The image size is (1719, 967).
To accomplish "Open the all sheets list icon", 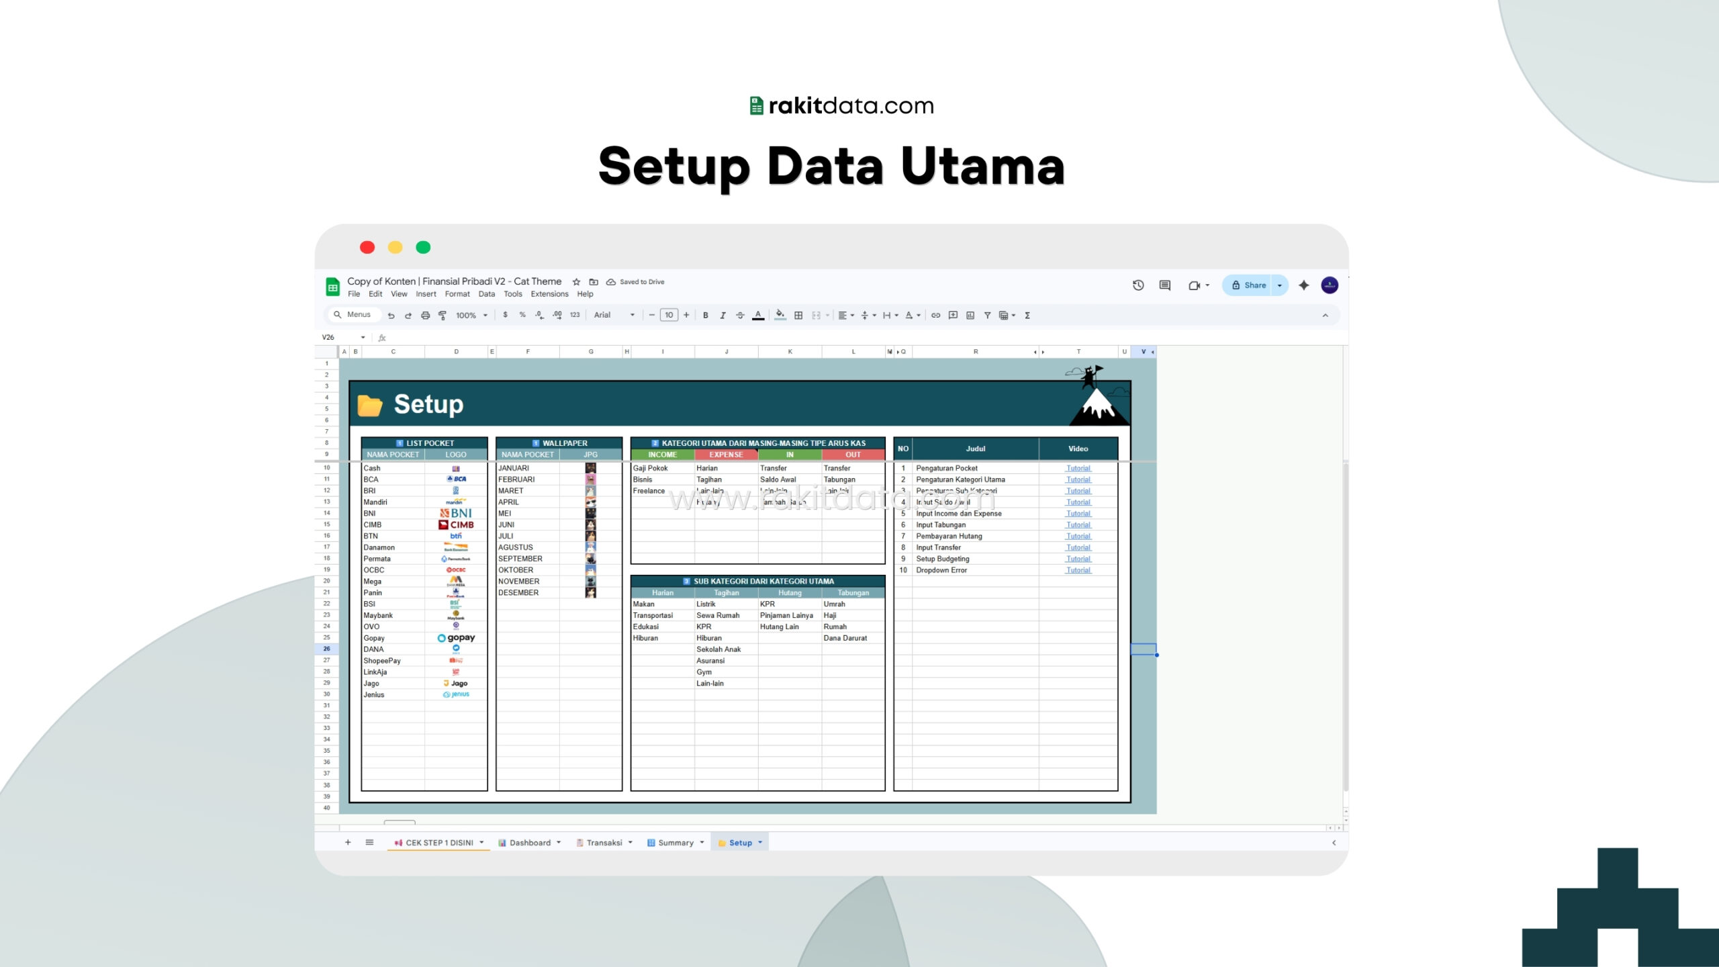I will pos(369,842).
